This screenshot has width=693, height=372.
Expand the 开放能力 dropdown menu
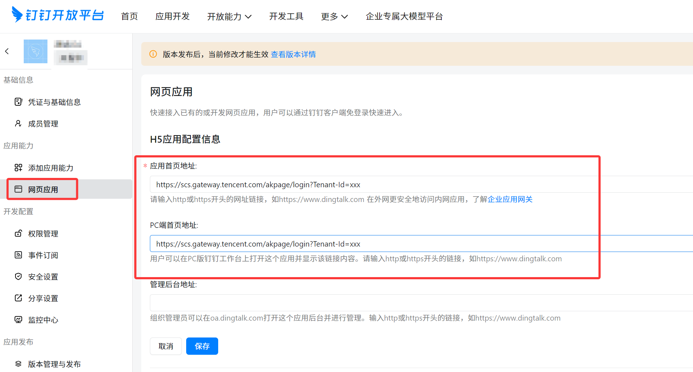pyautogui.click(x=229, y=17)
